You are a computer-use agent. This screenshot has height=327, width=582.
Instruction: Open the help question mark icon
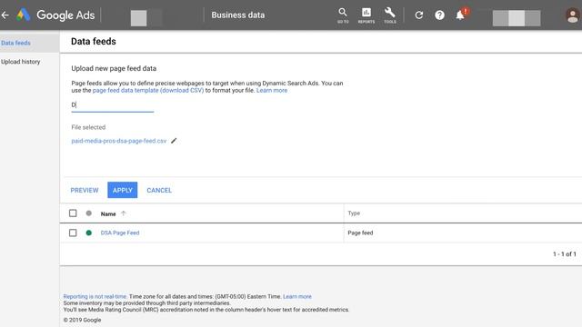(x=439, y=15)
